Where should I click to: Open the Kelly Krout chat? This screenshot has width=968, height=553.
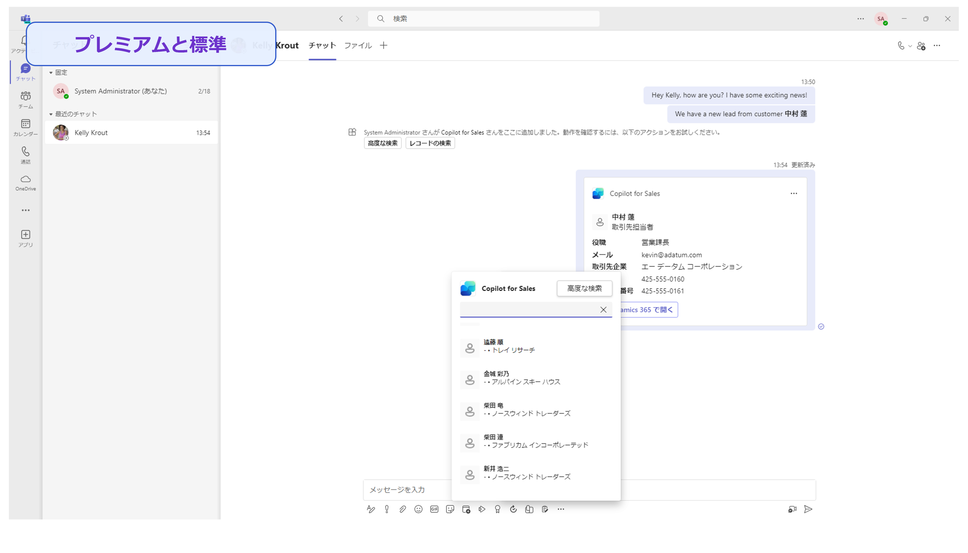click(x=131, y=133)
